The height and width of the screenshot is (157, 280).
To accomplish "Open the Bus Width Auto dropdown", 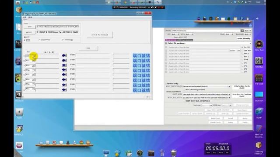I will tap(248, 34).
